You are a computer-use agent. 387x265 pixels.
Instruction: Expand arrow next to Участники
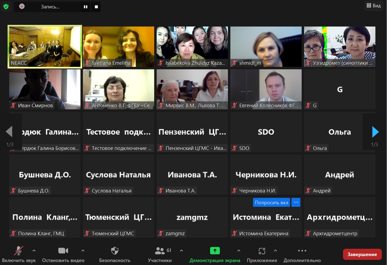tap(181, 251)
